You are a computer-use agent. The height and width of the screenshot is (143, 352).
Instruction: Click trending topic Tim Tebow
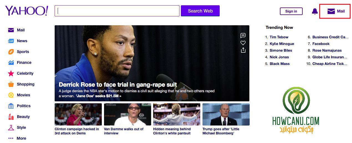279,37
